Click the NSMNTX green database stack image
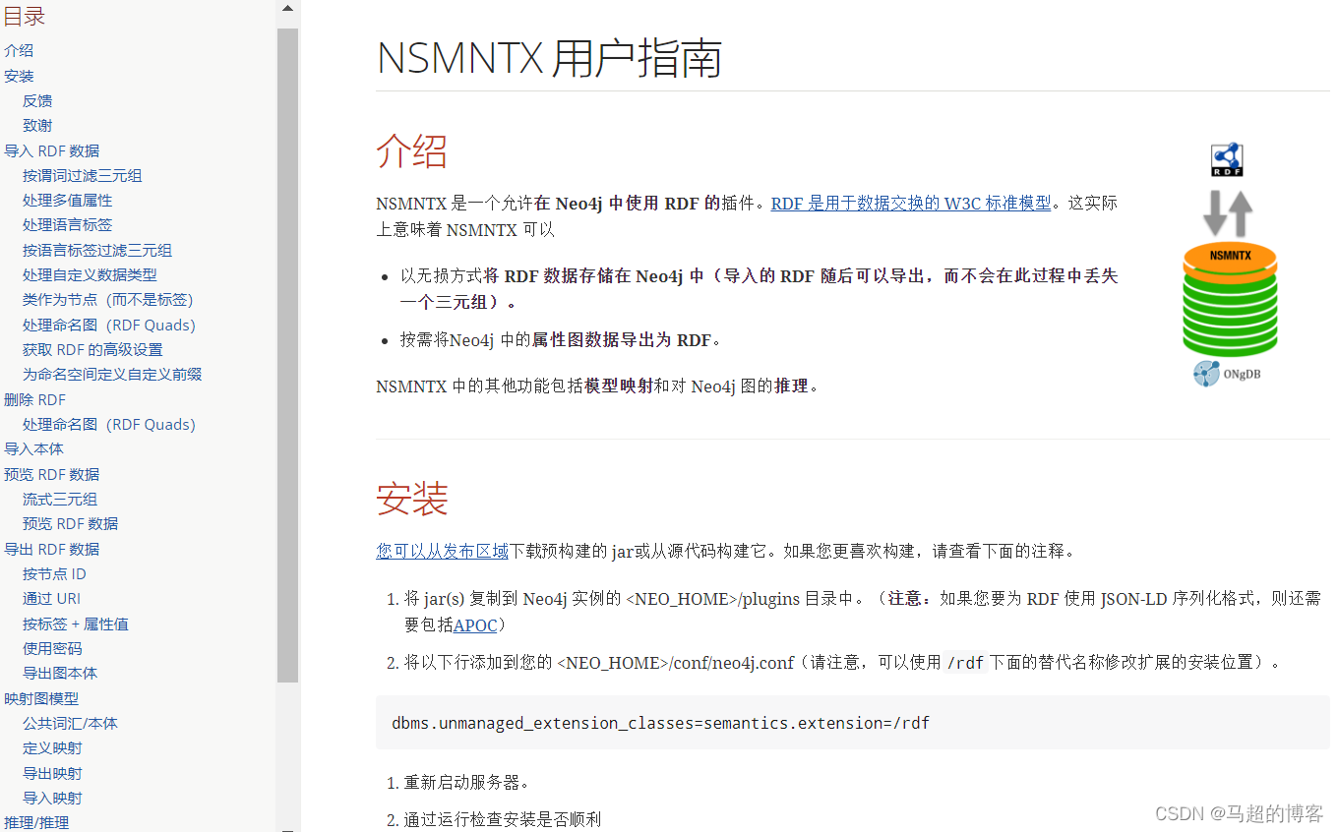 point(1230,300)
